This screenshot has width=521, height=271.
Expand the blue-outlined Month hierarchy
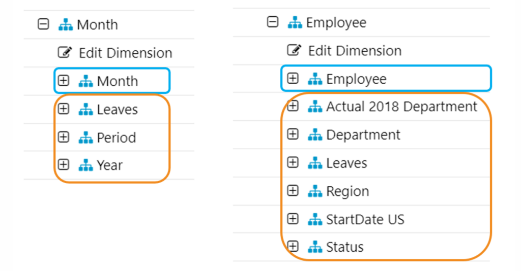pos(64,81)
